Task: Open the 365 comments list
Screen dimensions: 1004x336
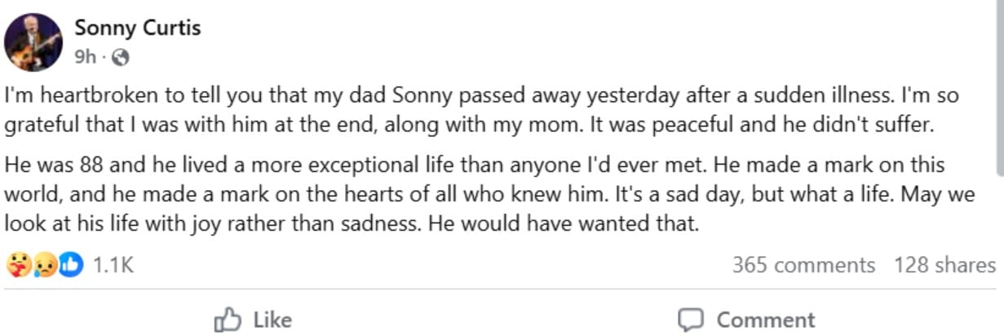Action: 803,265
